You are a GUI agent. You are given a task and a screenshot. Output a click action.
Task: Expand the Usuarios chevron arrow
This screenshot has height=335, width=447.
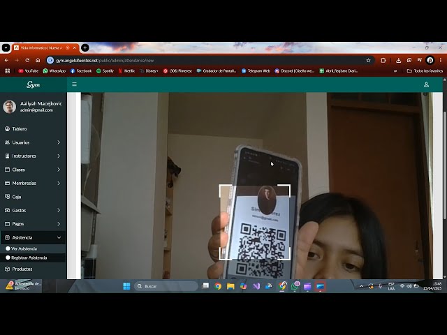(59, 142)
